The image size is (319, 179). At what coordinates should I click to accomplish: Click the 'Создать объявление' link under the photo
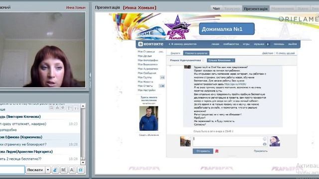pos(149,135)
